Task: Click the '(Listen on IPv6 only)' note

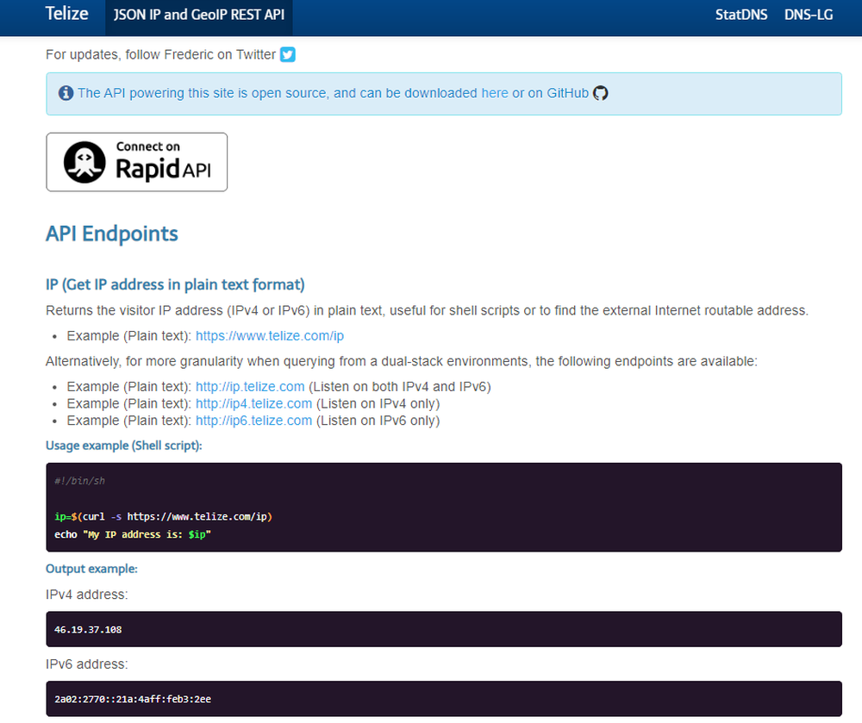Action: click(x=378, y=421)
